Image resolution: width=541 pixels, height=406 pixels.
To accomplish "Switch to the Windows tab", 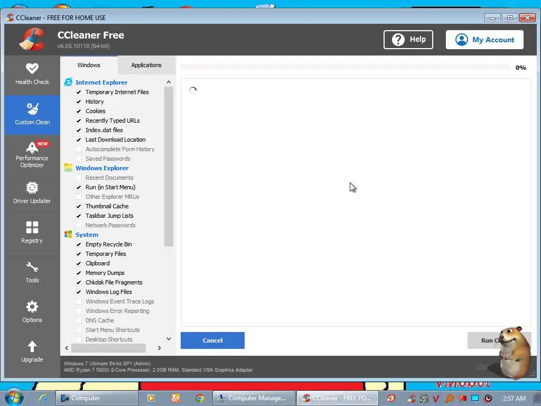I will tap(89, 65).
